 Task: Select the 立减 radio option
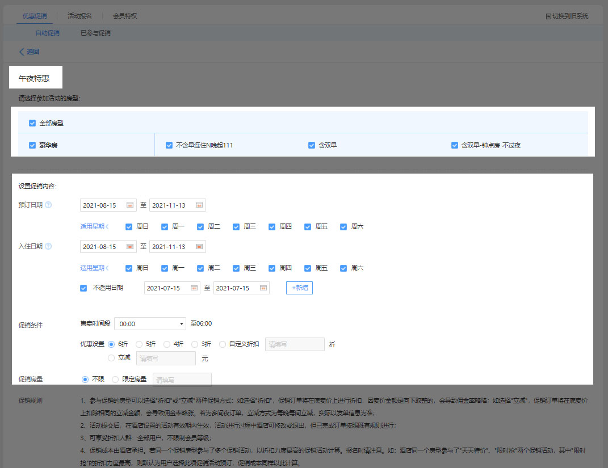(x=111, y=358)
